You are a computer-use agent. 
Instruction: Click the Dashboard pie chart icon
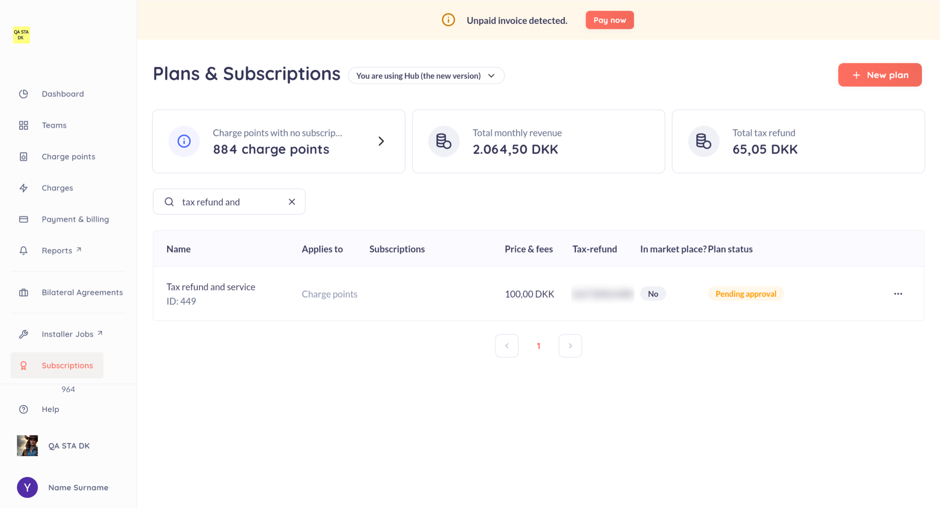23,94
